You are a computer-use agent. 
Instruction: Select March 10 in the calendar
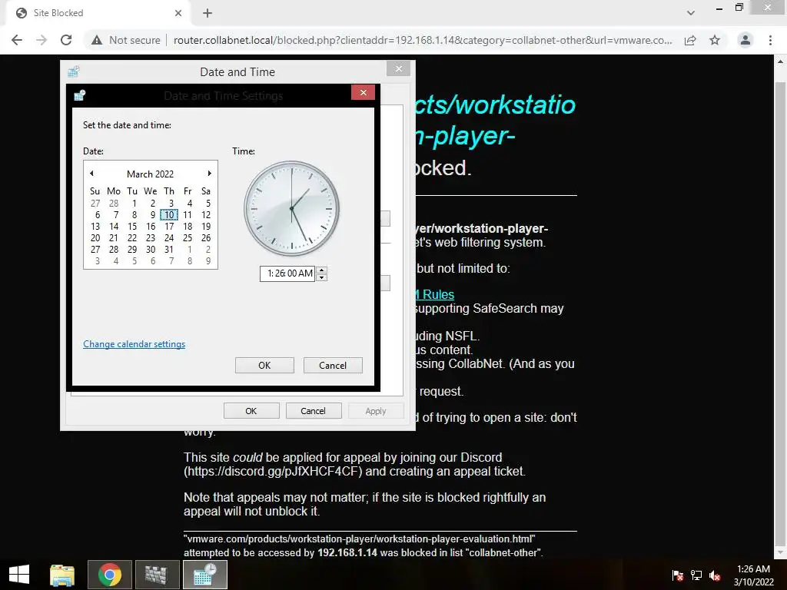click(x=169, y=215)
